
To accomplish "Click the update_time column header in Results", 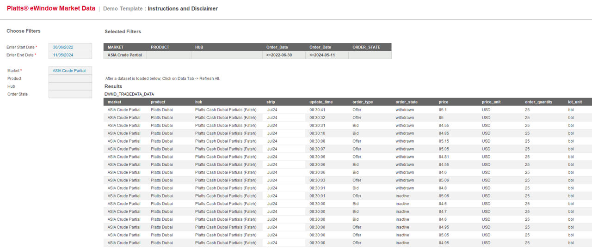I will point(321,102).
